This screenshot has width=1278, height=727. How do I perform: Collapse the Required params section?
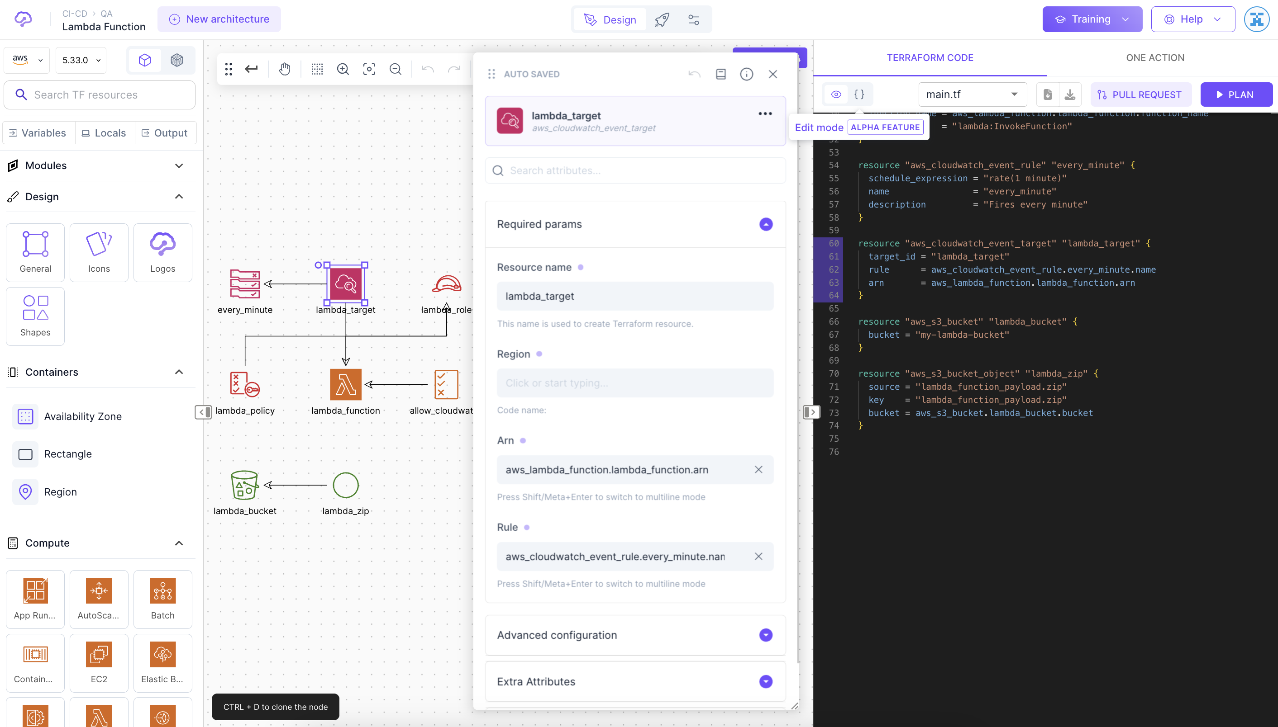click(x=766, y=224)
